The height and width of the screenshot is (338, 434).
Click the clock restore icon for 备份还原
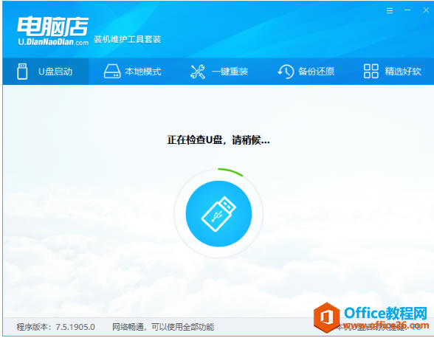tap(286, 72)
